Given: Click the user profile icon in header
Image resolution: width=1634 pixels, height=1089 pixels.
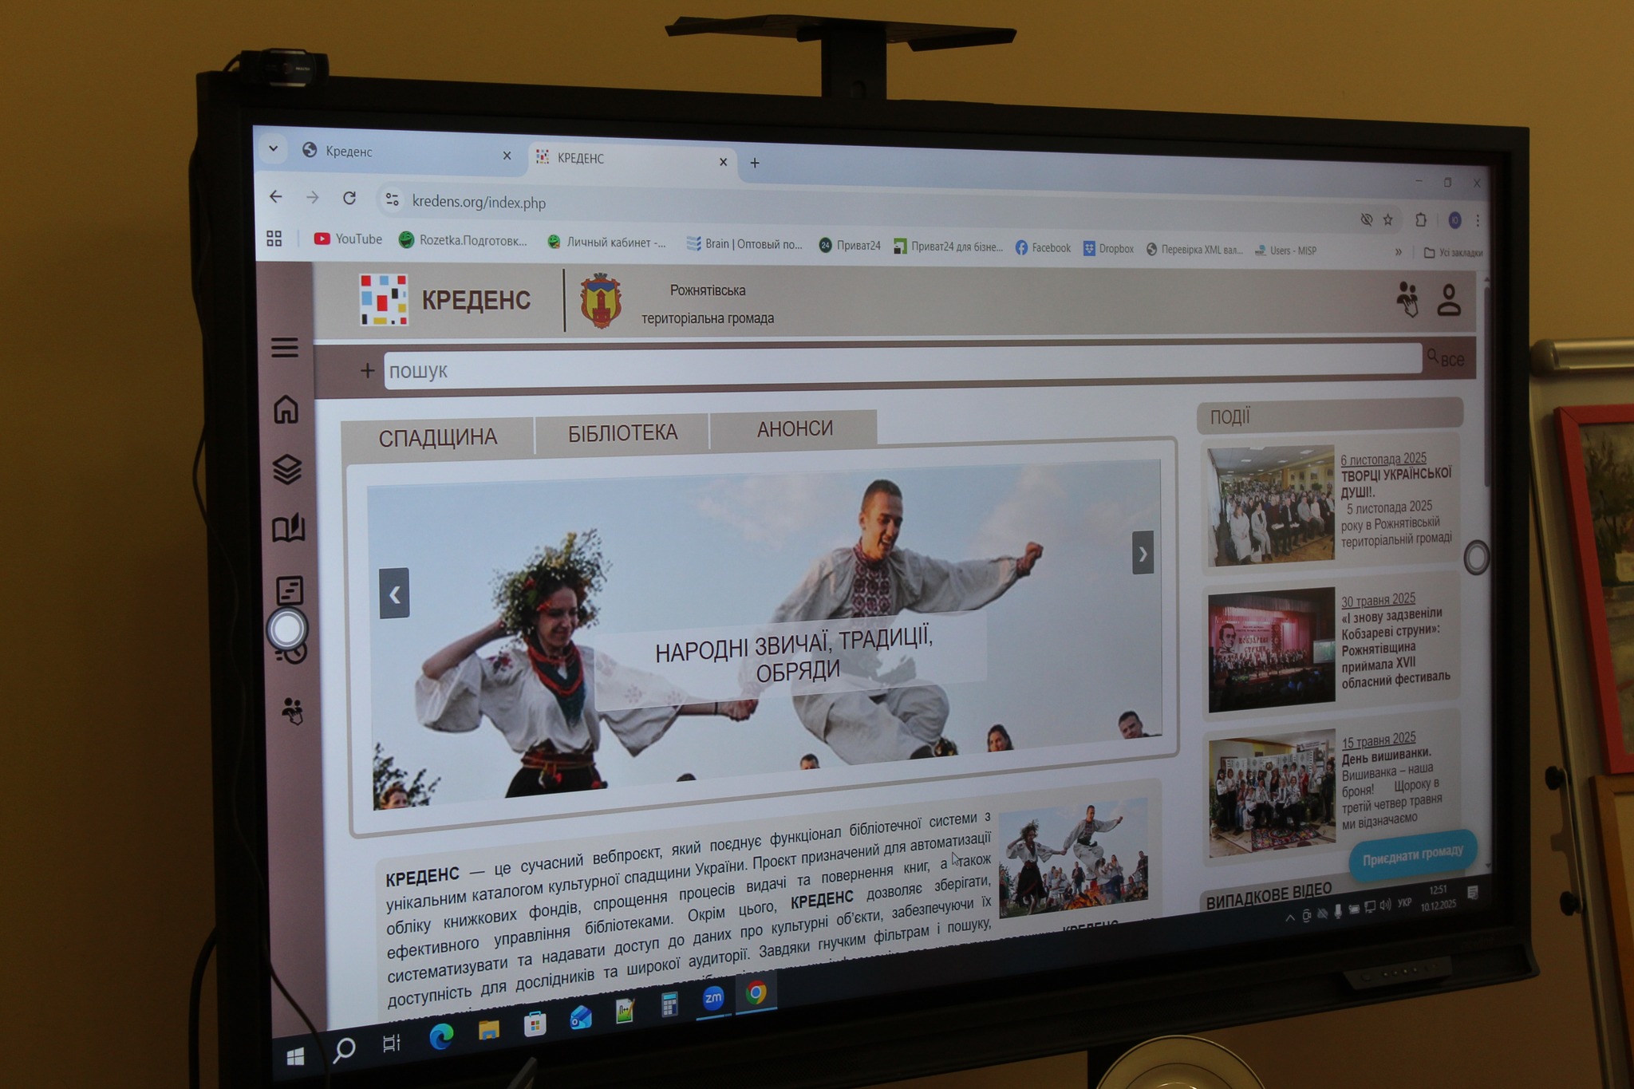Looking at the screenshot, I should click(x=1449, y=301).
